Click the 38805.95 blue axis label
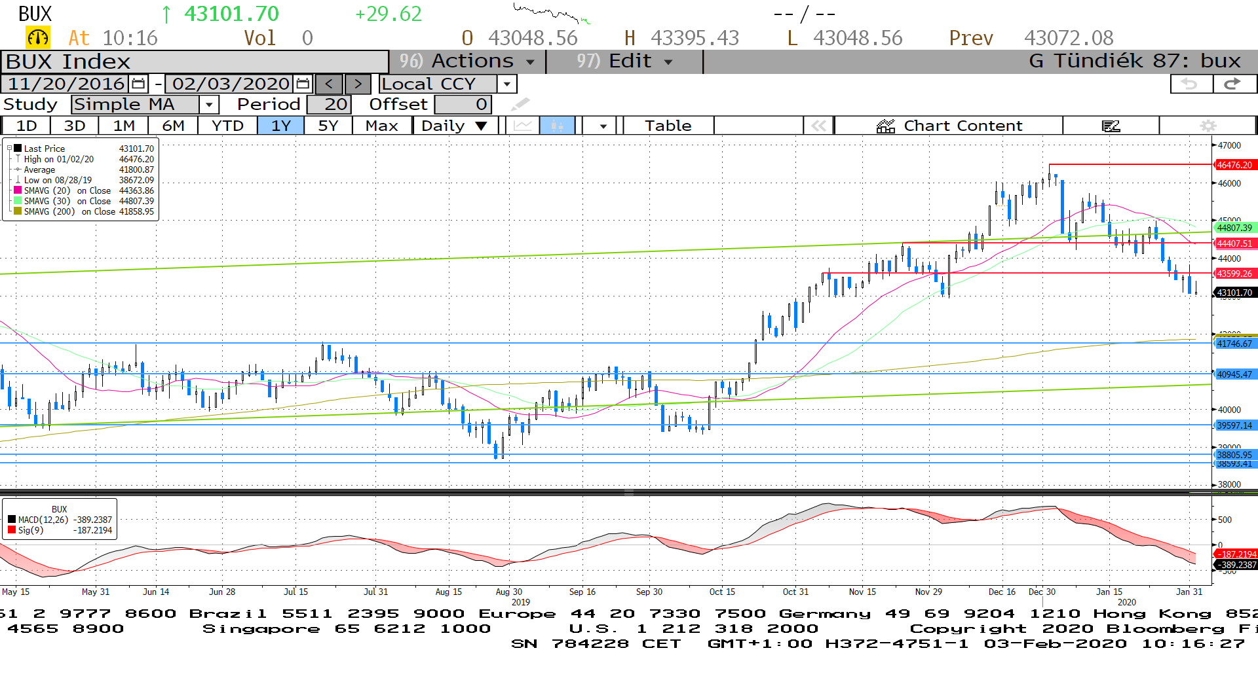 coord(1234,454)
